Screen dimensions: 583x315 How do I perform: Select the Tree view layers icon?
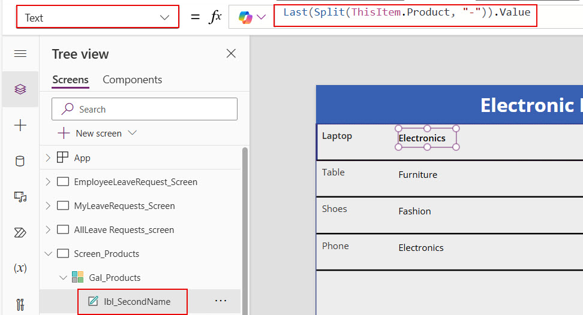[x=20, y=89]
